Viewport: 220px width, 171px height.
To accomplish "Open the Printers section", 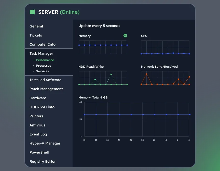I will [x=36, y=116].
